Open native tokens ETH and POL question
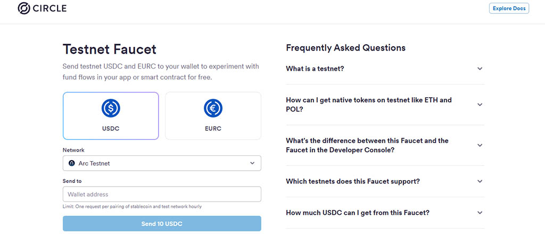Screen dimensions: 545x234 click(x=368, y=105)
